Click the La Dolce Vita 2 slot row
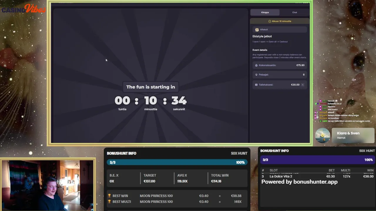The image size is (376, 211). (x=318, y=176)
